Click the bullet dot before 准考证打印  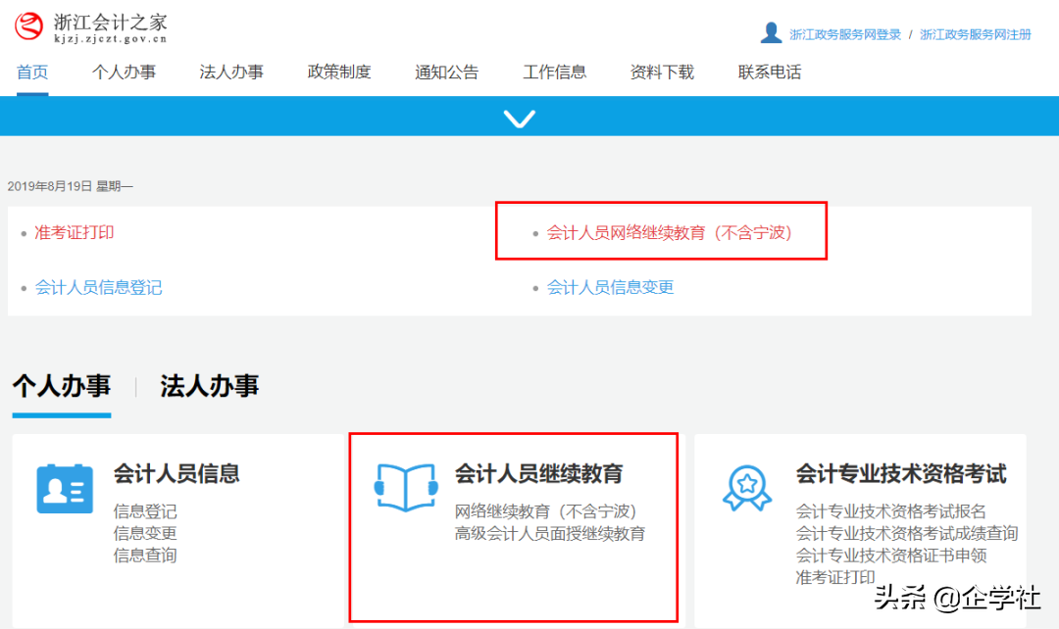point(22,233)
